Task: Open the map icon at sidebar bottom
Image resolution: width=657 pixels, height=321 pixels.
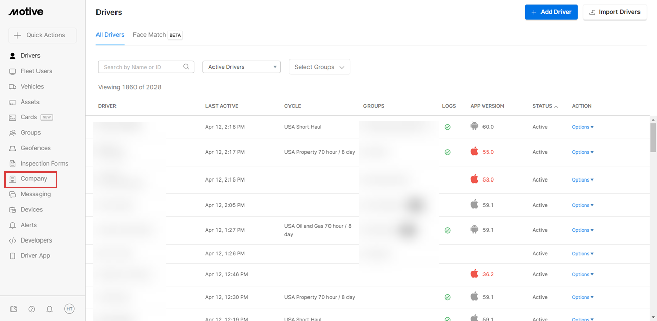Action: click(14, 309)
